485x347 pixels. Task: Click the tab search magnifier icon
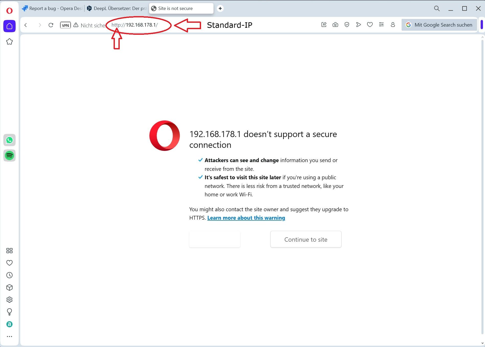(x=437, y=8)
